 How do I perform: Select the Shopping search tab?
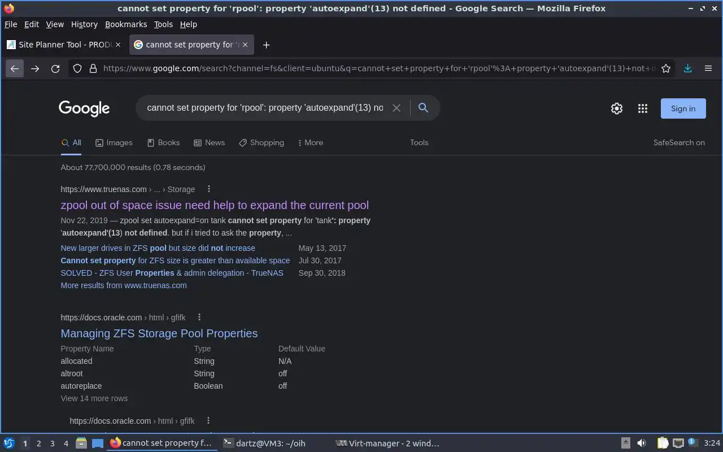point(262,142)
